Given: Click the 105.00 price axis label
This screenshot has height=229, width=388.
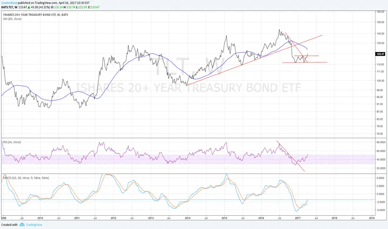Looking at the screenshot, I should click(381, 81).
